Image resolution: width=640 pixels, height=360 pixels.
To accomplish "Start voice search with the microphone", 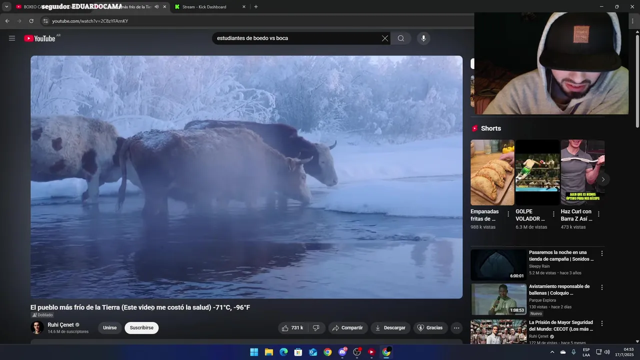I will (423, 38).
